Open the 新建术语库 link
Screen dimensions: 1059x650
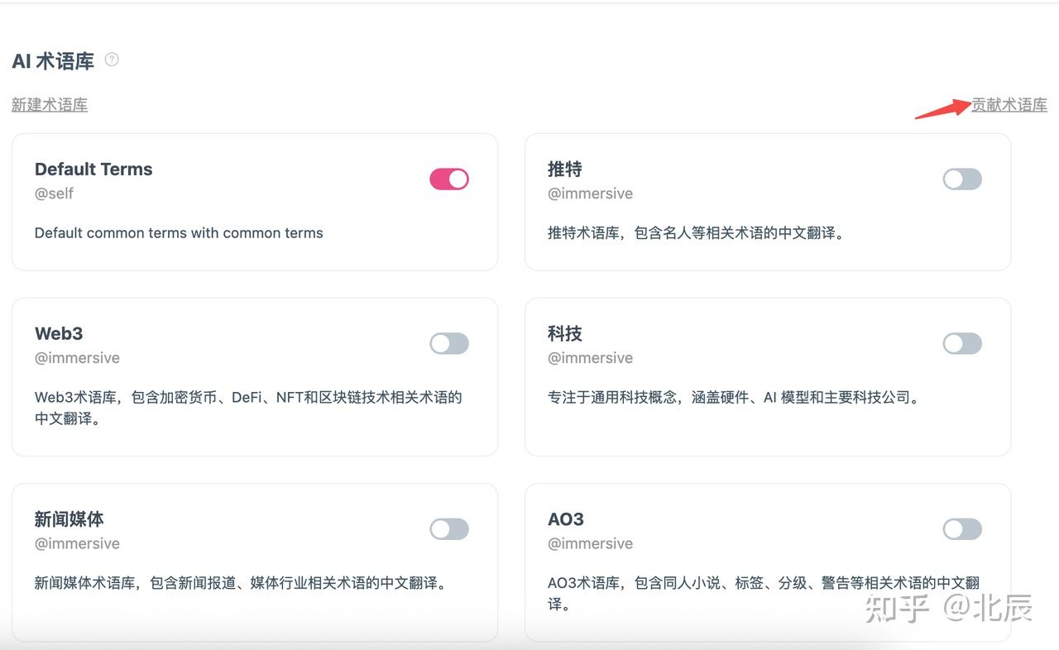[x=50, y=105]
